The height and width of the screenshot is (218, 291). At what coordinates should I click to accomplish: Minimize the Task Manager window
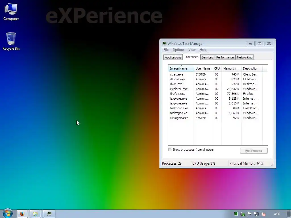pos(250,44)
